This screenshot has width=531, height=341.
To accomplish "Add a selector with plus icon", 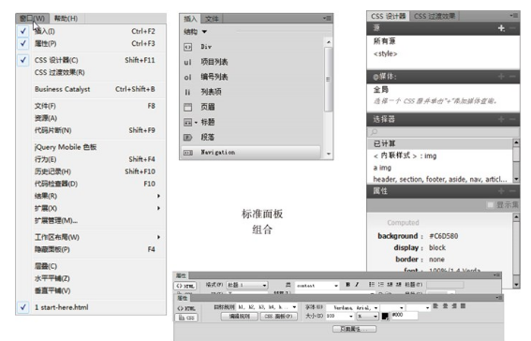I will coord(501,119).
